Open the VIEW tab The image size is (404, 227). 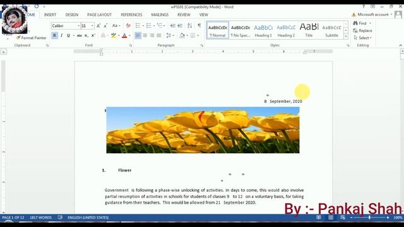[203, 15]
